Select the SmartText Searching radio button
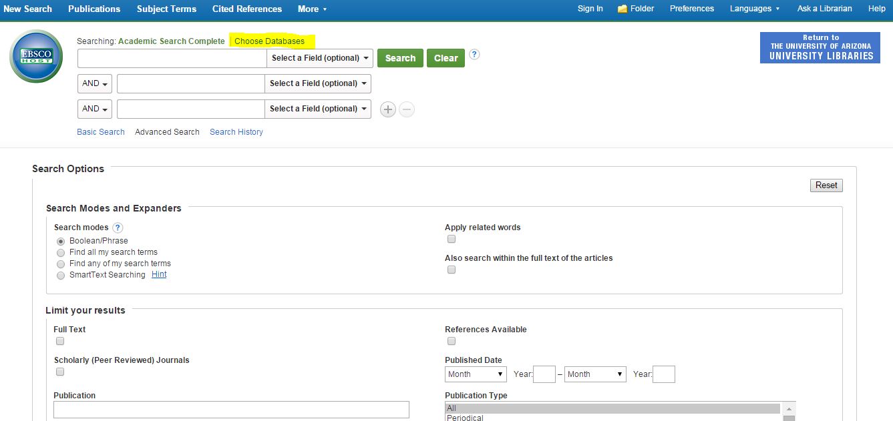Viewport: 893px width, 421px height. pos(61,276)
